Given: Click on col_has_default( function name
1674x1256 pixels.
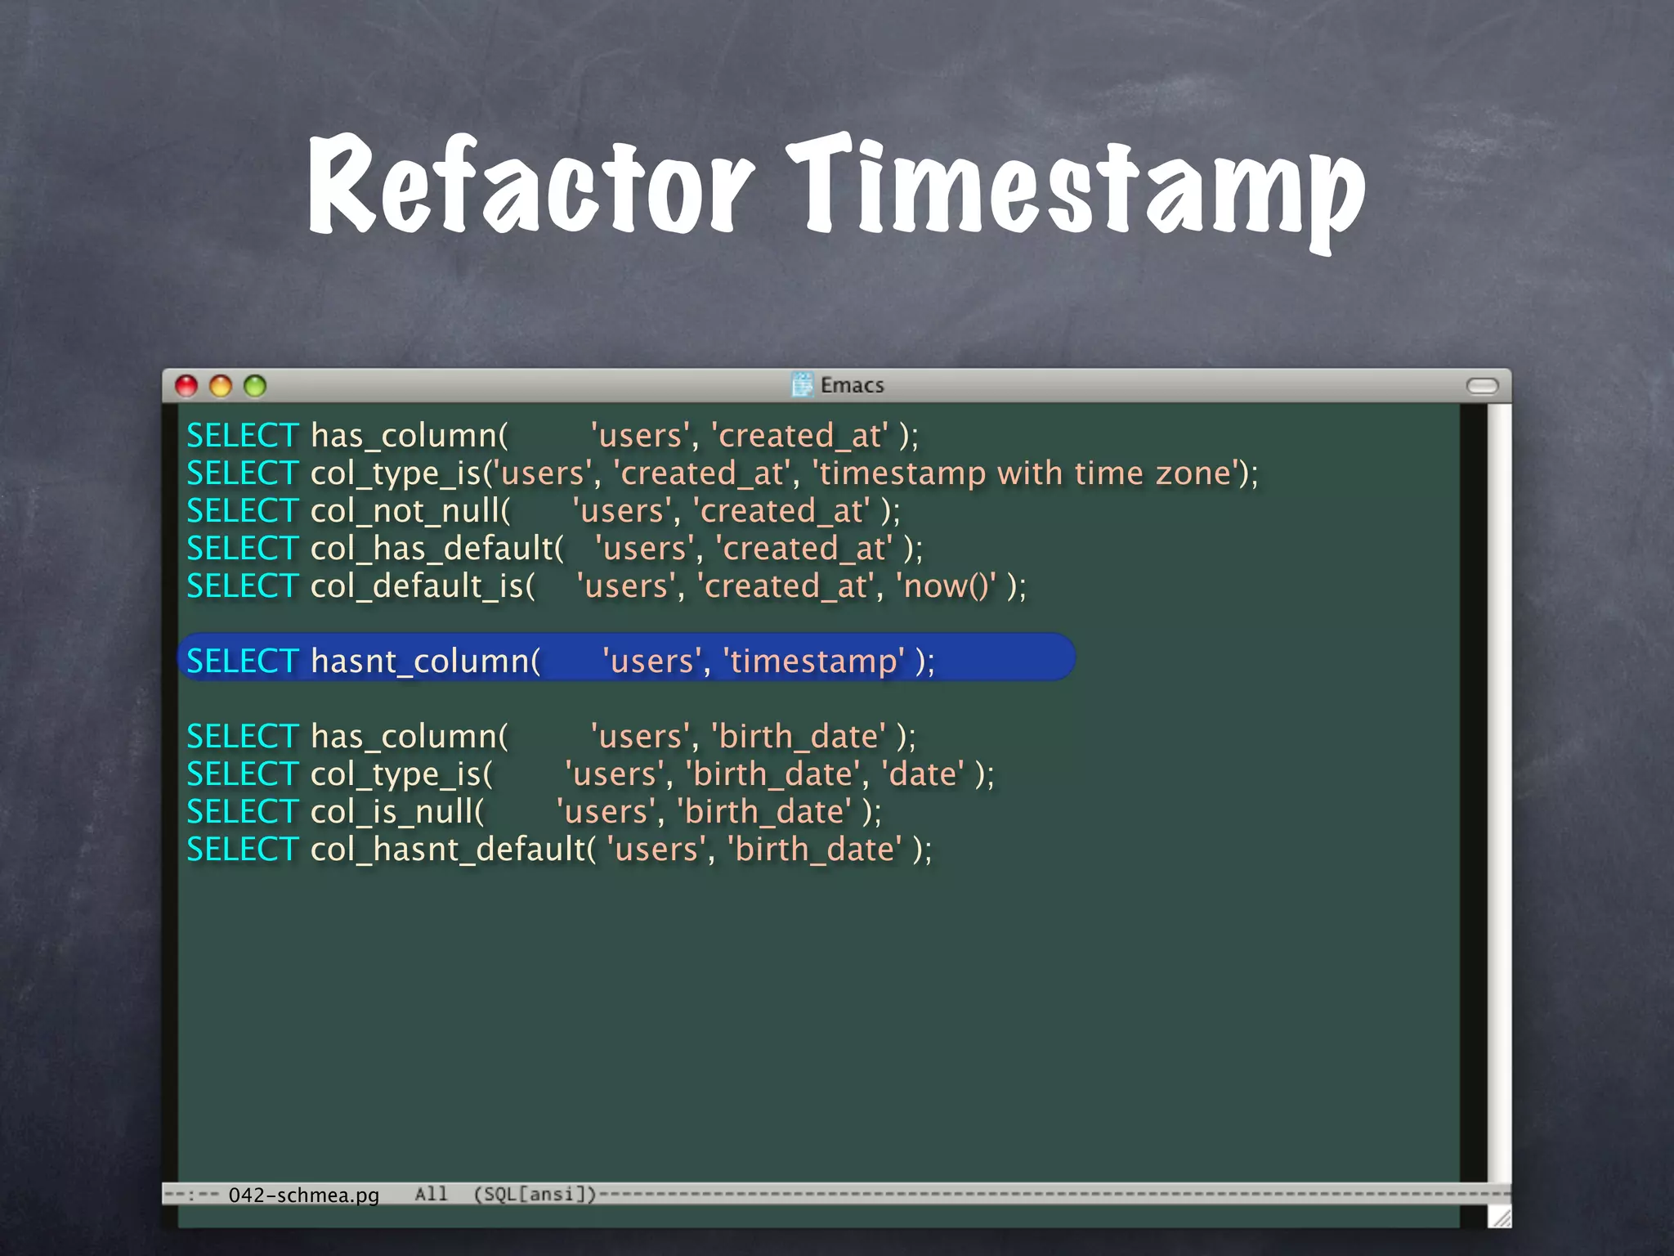Looking at the screenshot, I should [438, 549].
